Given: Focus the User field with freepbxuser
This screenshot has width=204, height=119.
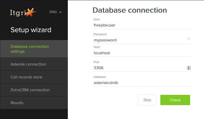Looking at the screenshot, I should click(142, 25).
